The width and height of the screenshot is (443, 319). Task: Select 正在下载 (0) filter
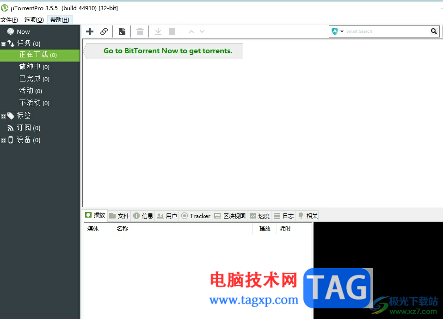[40, 55]
